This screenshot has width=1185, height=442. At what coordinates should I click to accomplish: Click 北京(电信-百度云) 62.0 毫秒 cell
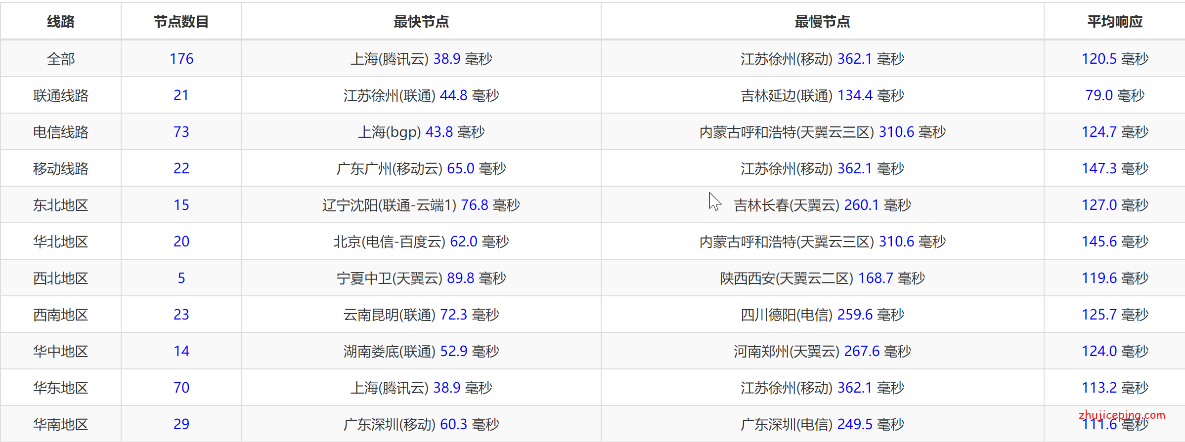421,241
